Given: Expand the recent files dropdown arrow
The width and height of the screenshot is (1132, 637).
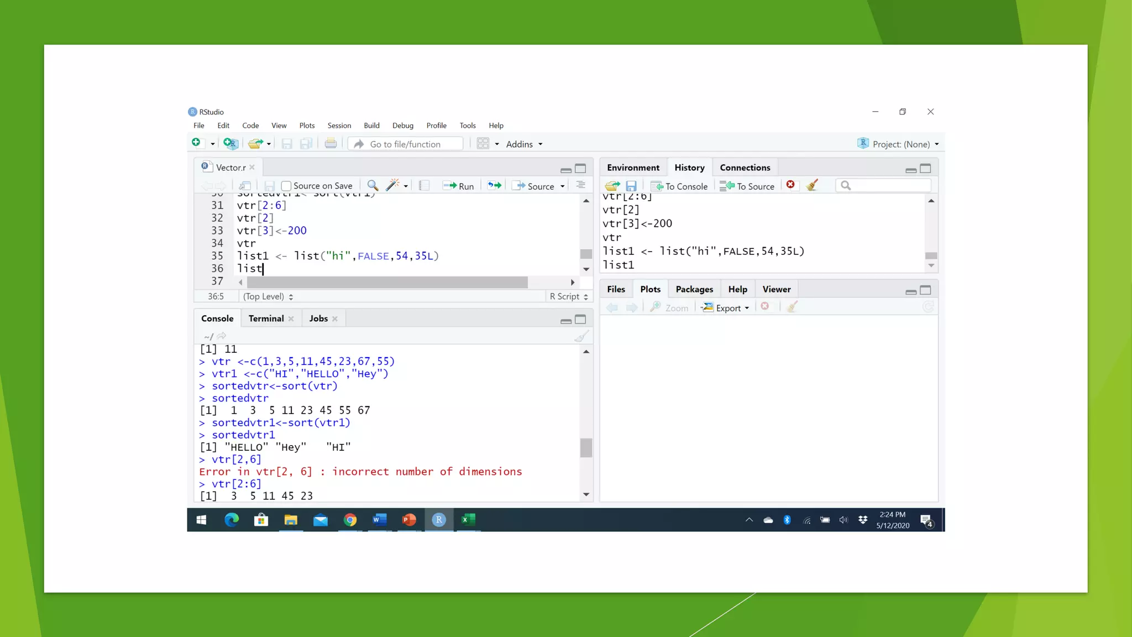Looking at the screenshot, I should click(x=269, y=144).
